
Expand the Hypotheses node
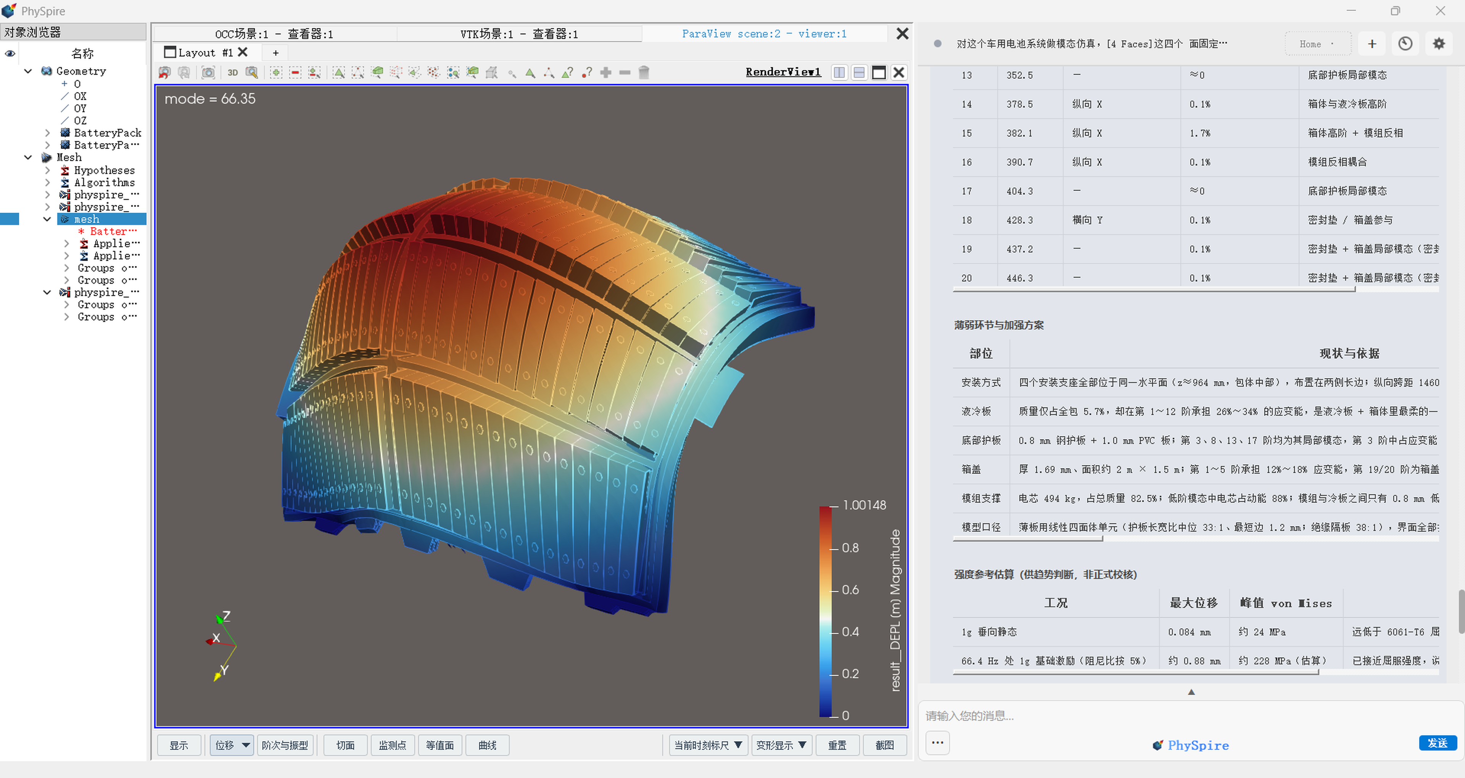[x=47, y=170]
